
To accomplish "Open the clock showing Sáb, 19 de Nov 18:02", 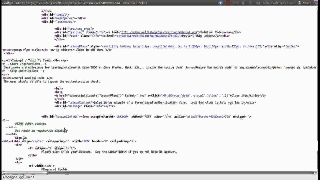I will pyautogui.click(x=279, y=3).
